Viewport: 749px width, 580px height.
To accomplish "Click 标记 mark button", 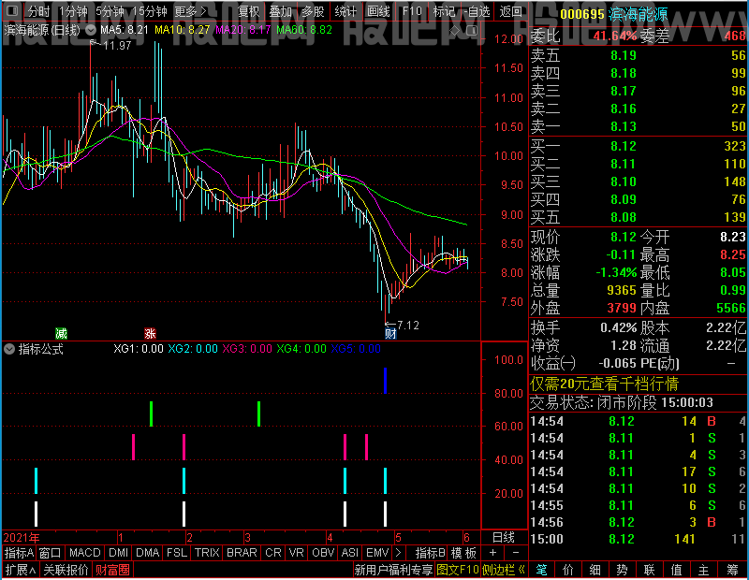I will [x=444, y=11].
